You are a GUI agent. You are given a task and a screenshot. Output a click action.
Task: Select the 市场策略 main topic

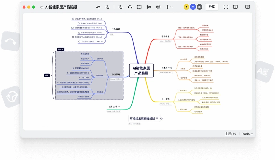click(x=116, y=74)
